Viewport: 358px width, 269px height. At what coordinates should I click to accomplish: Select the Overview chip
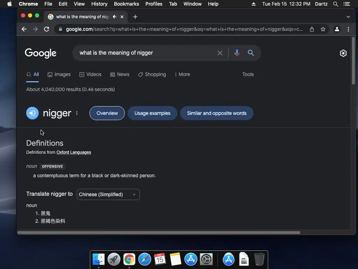(107, 113)
